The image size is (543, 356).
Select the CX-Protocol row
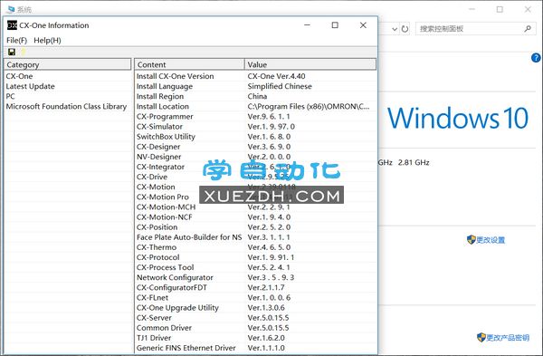(x=255, y=257)
